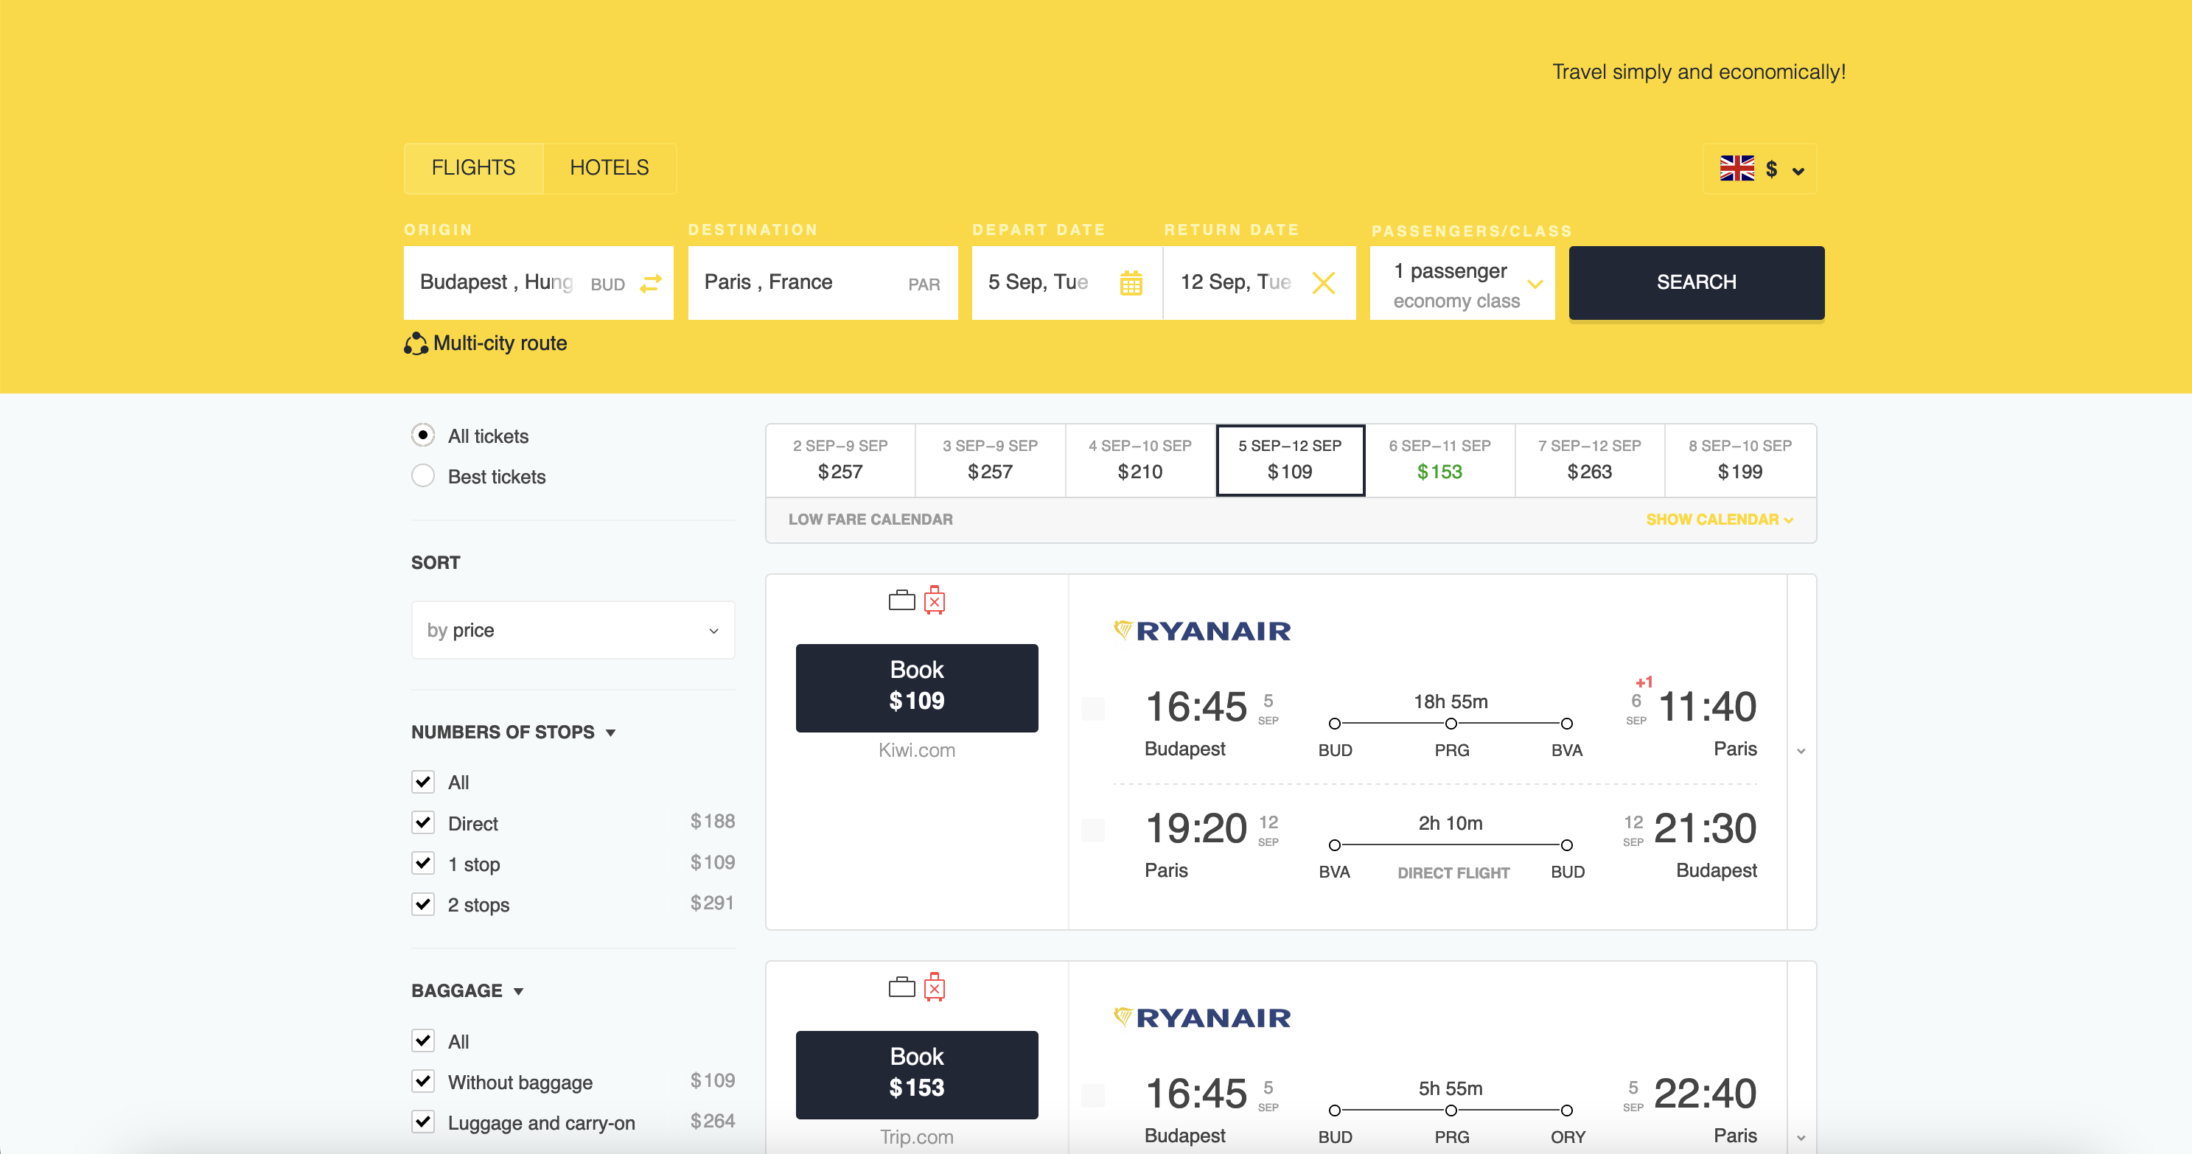
Task: Select the Best tickets radio button
Action: coord(423,476)
